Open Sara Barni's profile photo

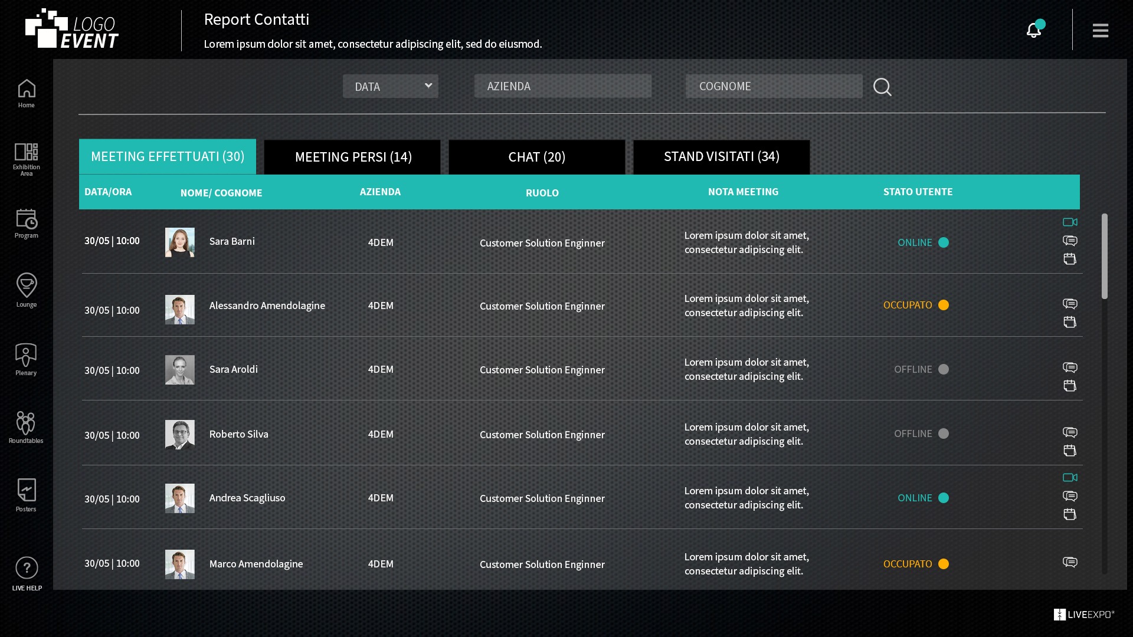point(180,242)
